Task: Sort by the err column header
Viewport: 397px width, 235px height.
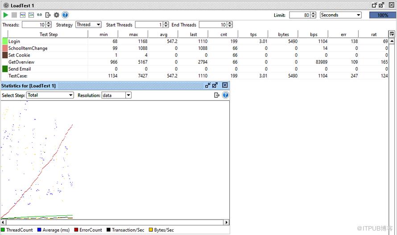Action: tap(343, 34)
